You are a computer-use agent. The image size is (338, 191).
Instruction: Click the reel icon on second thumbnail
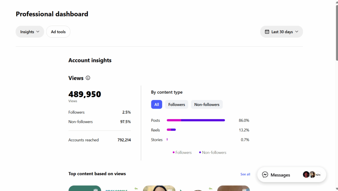(x=170, y=189)
